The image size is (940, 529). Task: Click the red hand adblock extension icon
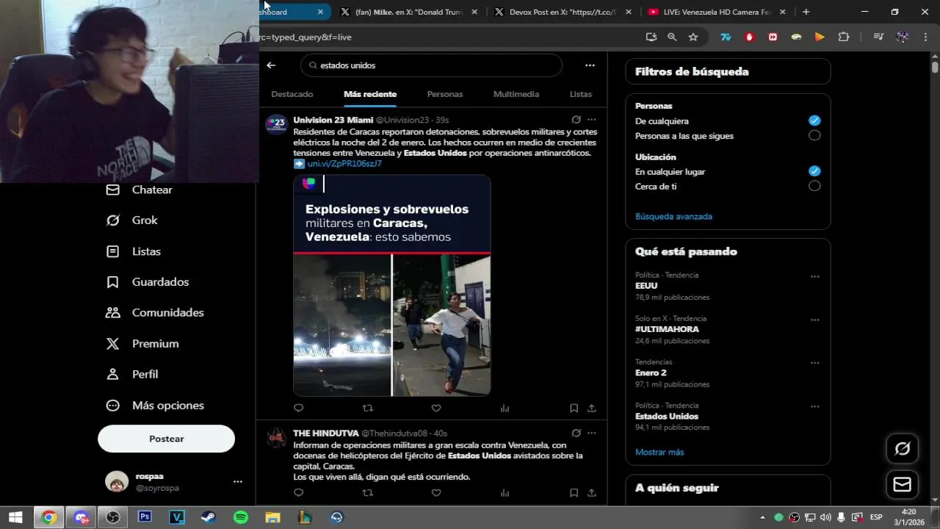(x=749, y=37)
